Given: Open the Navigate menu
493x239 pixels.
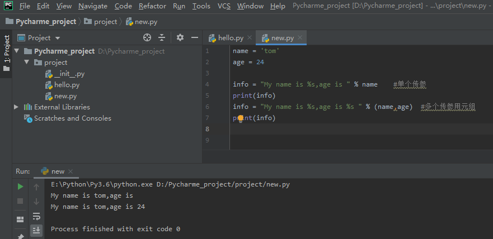Looking at the screenshot, I should click(x=93, y=6).
